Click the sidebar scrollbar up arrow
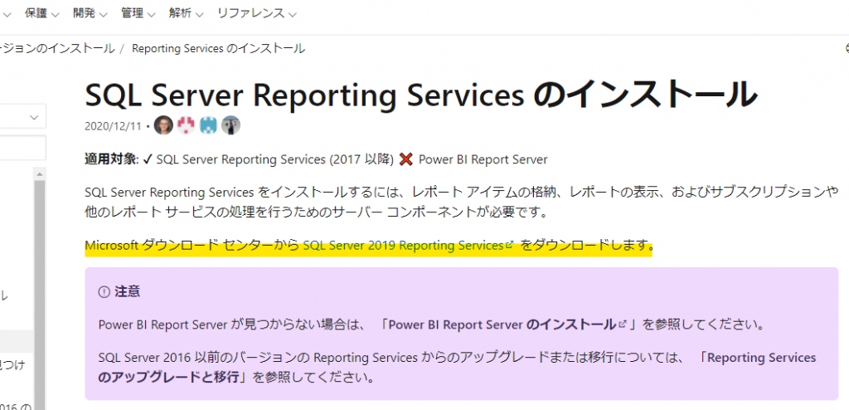Image resolution: width=849 pixels, height=410 pixels. coord(39,173)
